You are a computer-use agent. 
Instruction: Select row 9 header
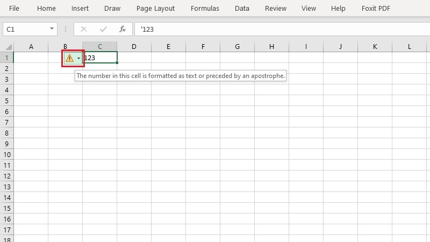(x=6, y=144)
